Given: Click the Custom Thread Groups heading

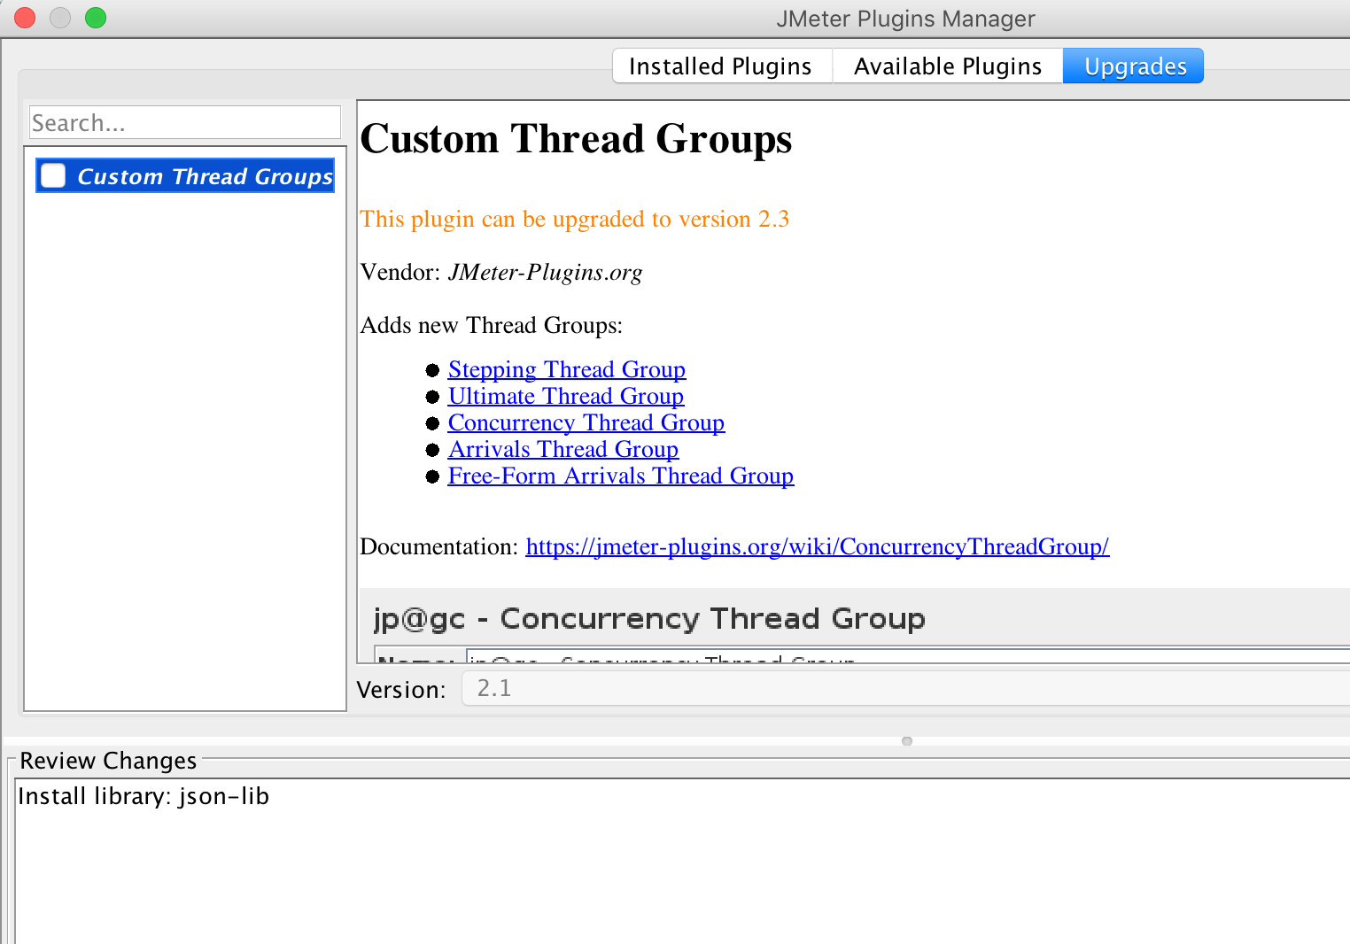Looking at the screenshot, I should pyautogui.click(x=576, y=139).
